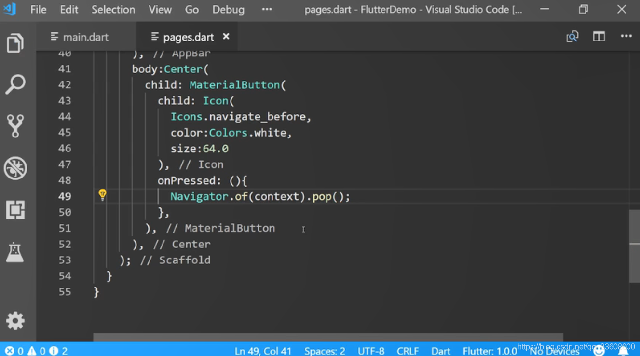The height and width of the screenshot is (356, 640).
Task: Click the // MaterialButton comment on line 51
Action: coord(220,228)
